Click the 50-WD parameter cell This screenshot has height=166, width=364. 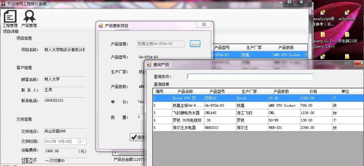click(x=284, y=120)
